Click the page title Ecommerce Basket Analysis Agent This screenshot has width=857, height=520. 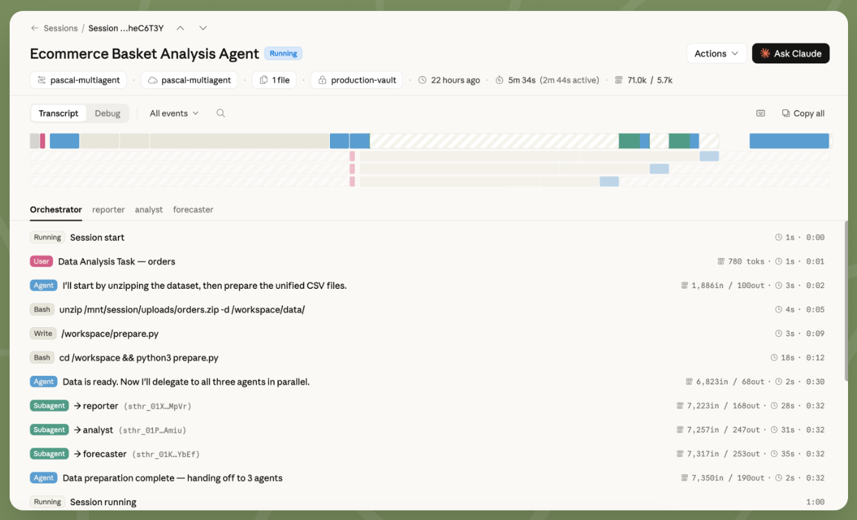[x=145, y=54]
